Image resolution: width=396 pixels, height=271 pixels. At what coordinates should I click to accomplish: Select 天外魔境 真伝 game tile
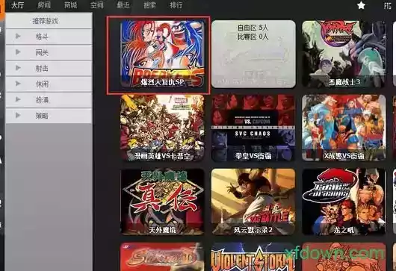pyautogui.click(x=162, y=202)
